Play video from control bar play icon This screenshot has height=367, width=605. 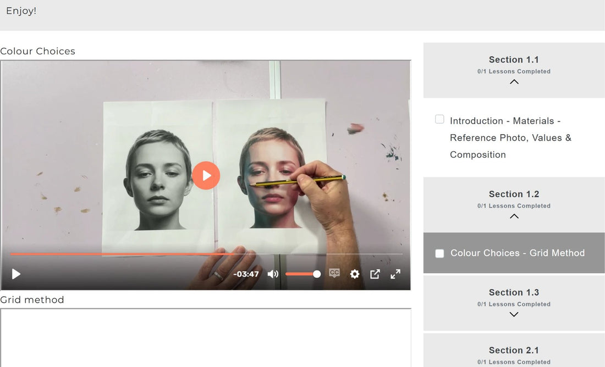click(x=16, y=274)
